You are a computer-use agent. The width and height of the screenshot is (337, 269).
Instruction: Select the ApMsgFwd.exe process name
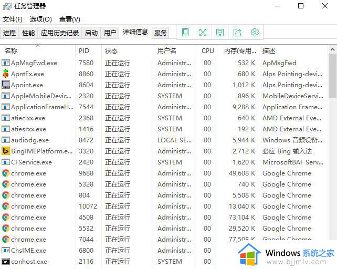point(34,63)
